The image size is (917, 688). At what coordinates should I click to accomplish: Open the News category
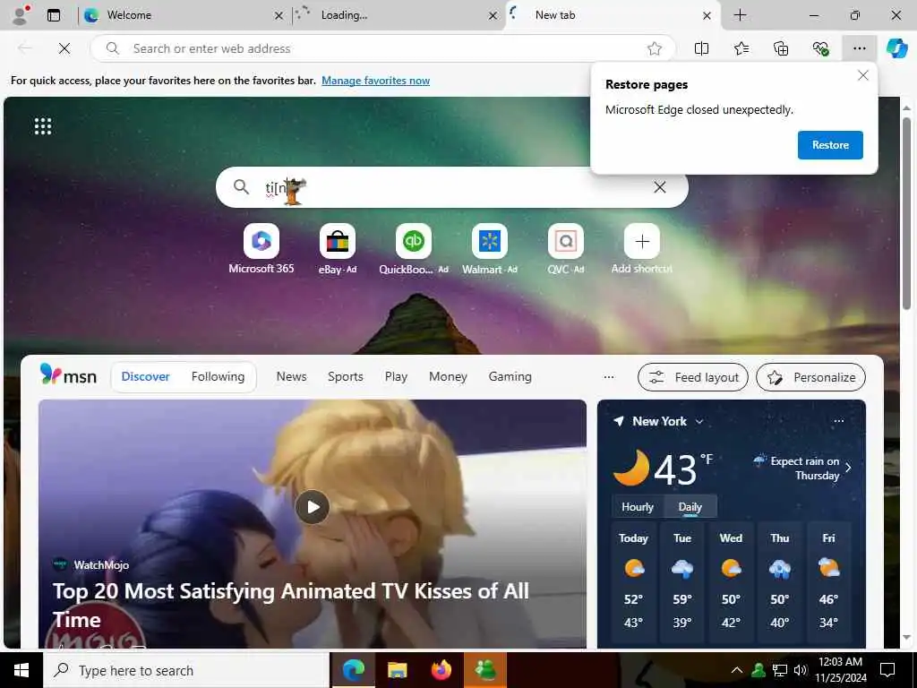click(291, 377)
